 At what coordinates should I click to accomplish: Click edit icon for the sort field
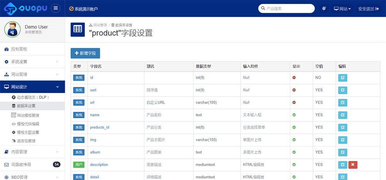click(x=342, y=90)
